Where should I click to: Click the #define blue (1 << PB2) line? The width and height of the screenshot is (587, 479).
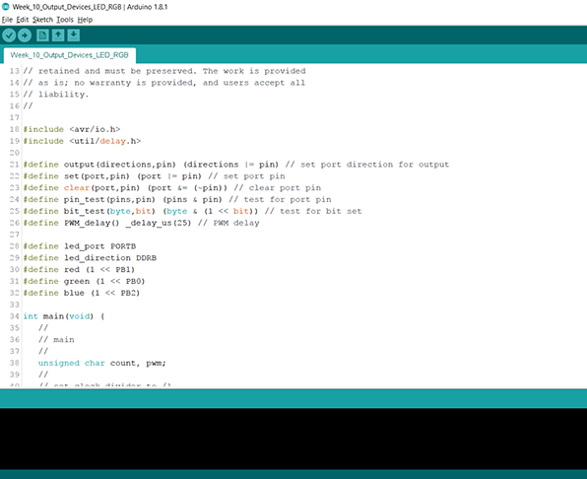pos(81,293)
